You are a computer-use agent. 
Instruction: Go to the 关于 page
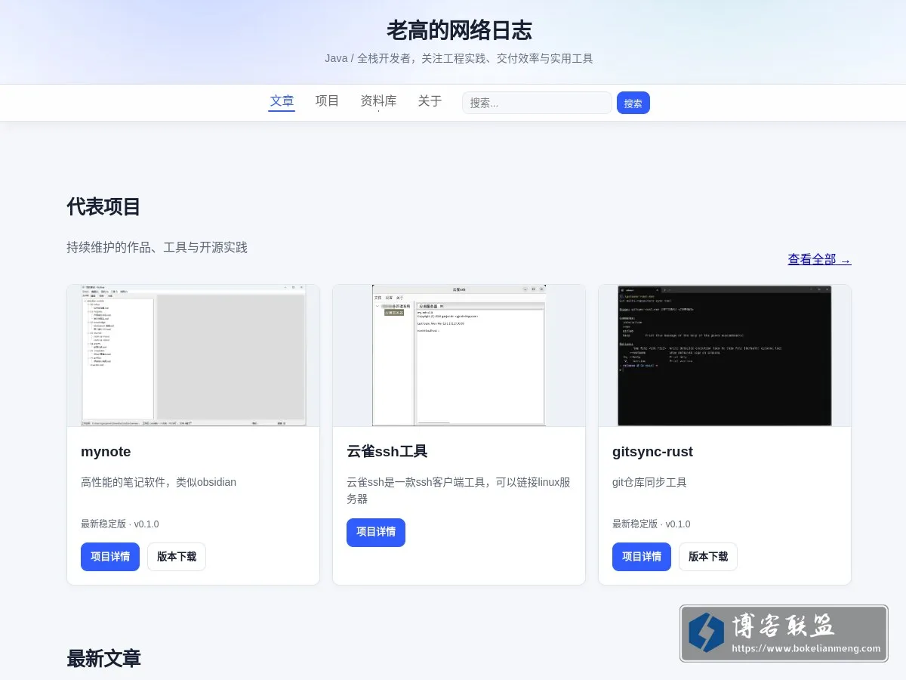point(430,101)
